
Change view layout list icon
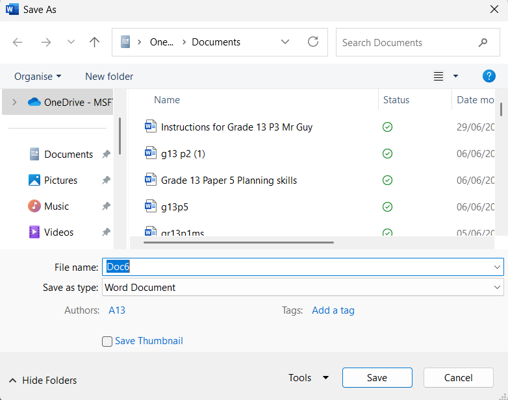(x=438, y=77)
